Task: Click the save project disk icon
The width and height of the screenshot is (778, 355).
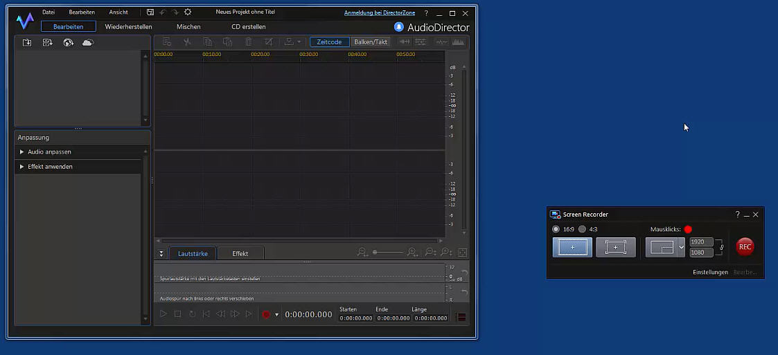Action: click(x=150, y=12)
